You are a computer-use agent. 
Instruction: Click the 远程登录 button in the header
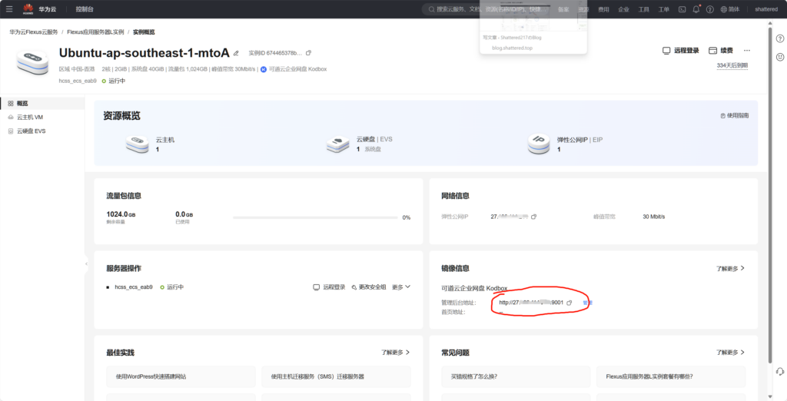point(681,51)
